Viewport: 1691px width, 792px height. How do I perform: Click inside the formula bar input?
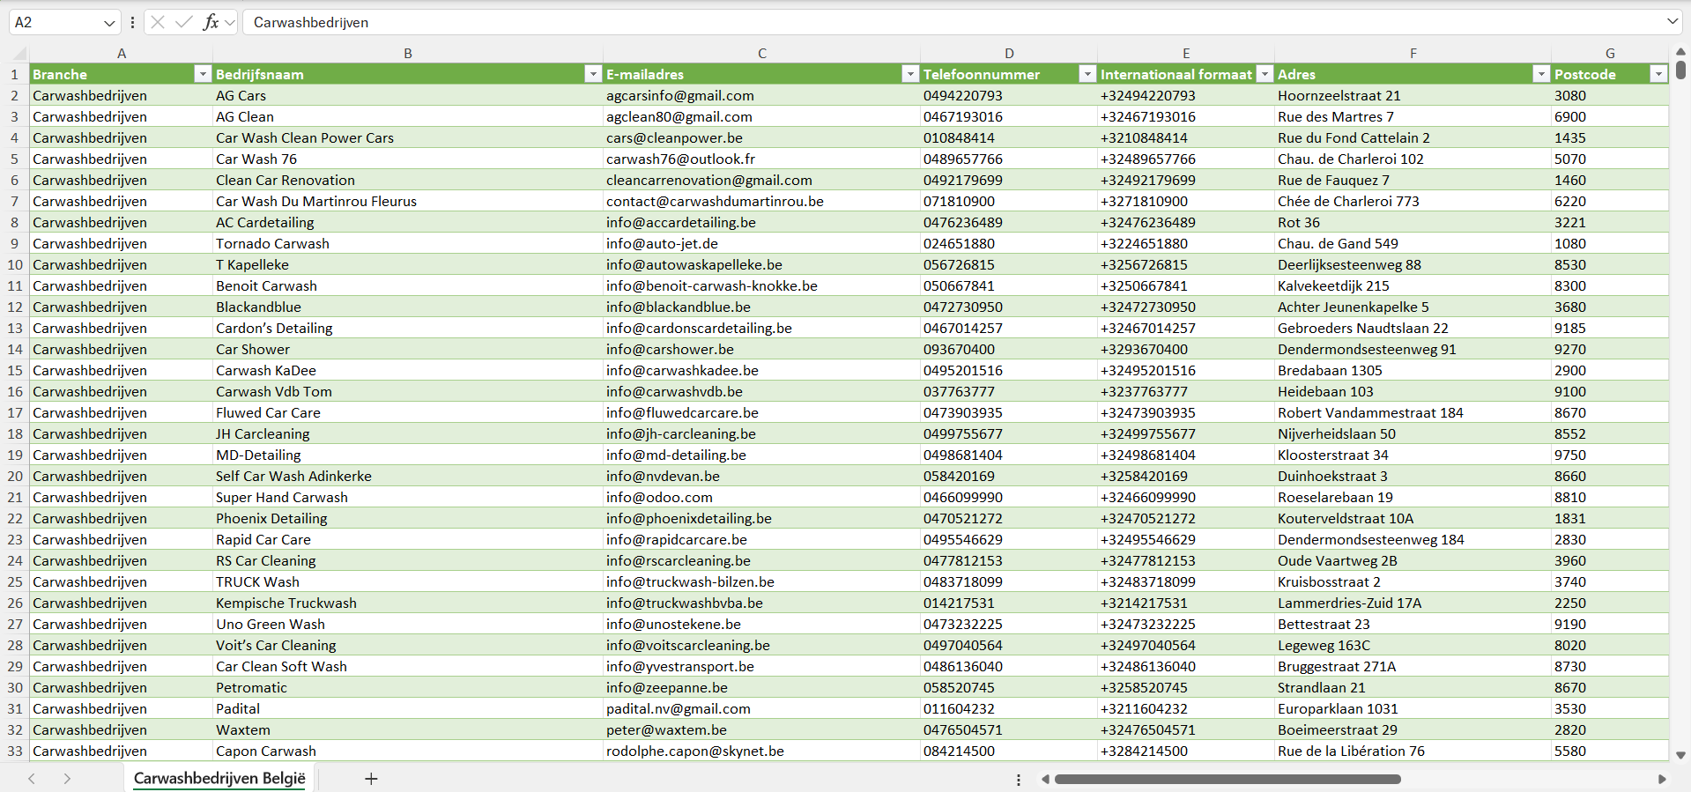[881, 22]
